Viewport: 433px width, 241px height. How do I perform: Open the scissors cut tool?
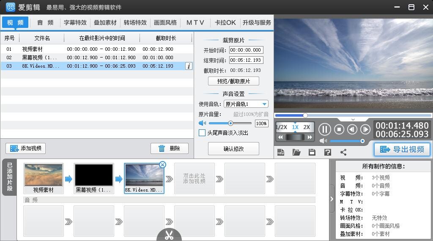pos(169,235)
